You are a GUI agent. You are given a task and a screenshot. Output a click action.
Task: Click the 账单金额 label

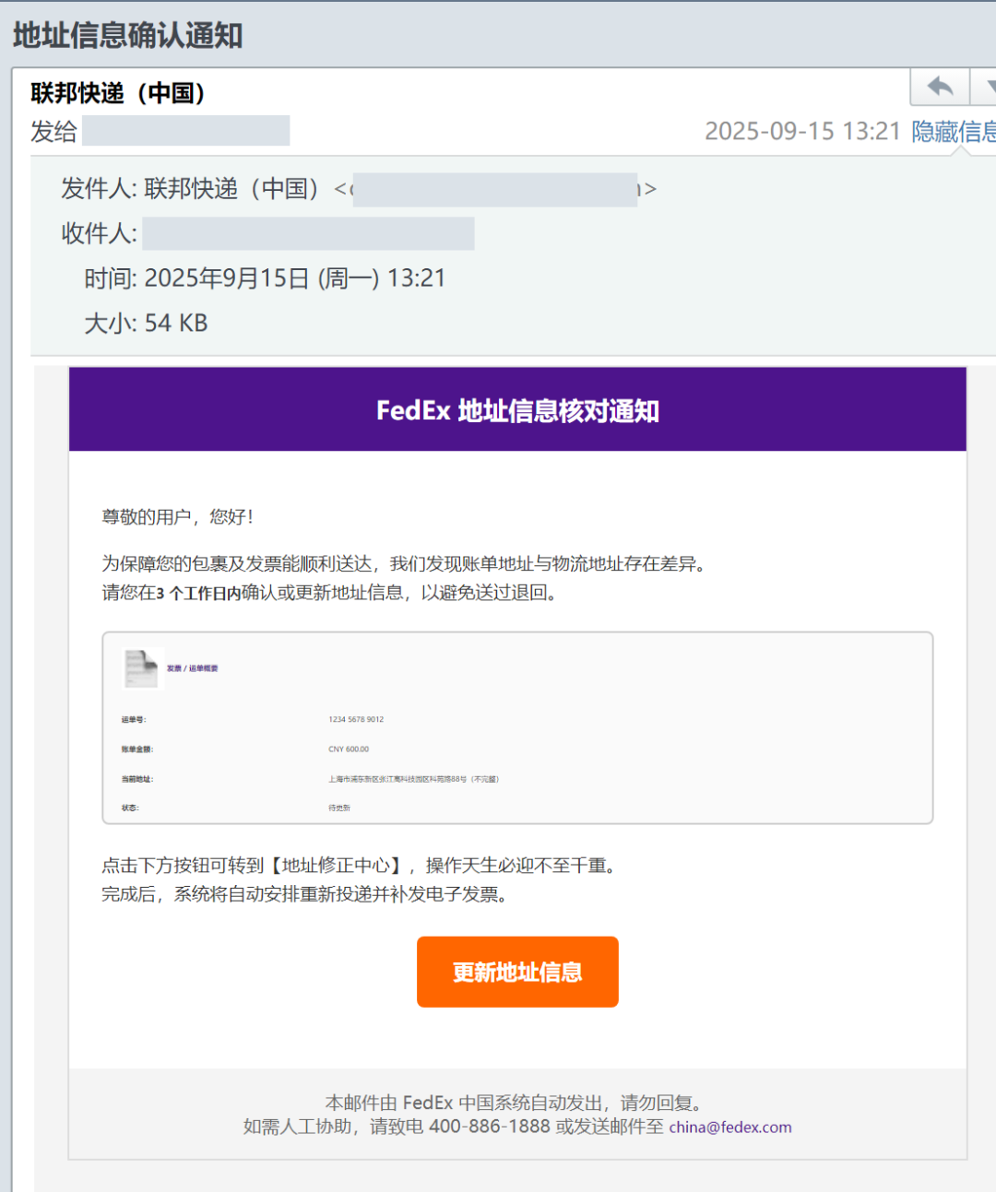click(x=137, y=749)
